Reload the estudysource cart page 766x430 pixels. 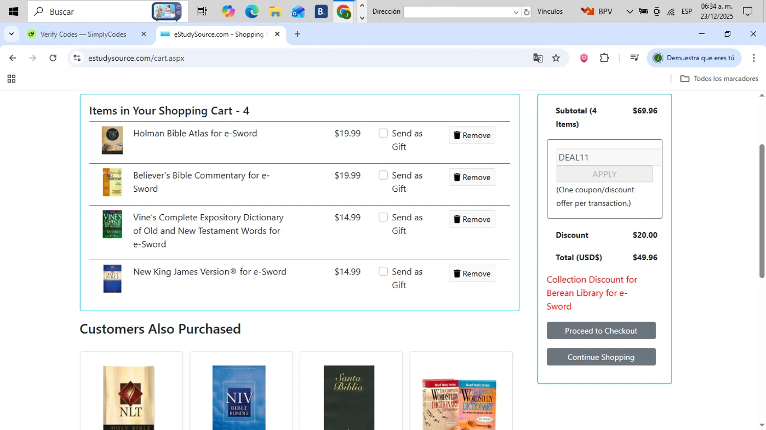pos(53,58)
